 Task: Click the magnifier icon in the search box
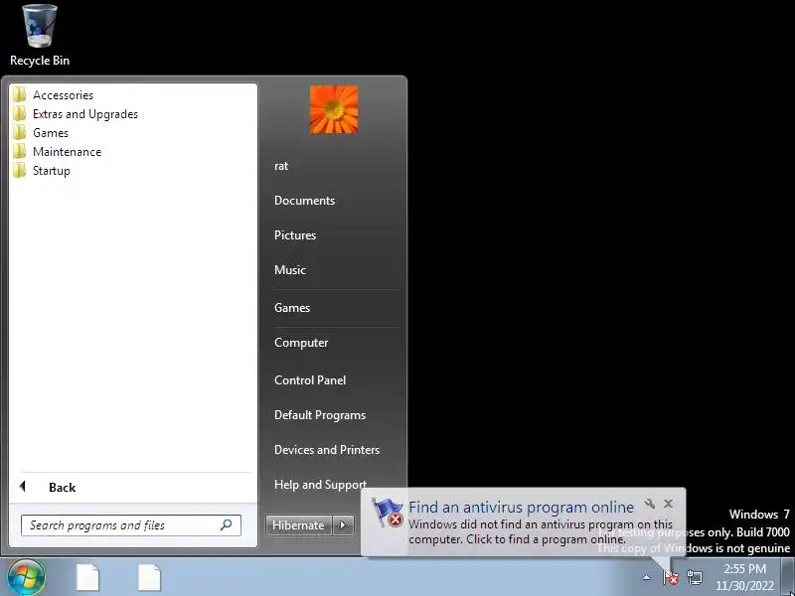point(227,525)
